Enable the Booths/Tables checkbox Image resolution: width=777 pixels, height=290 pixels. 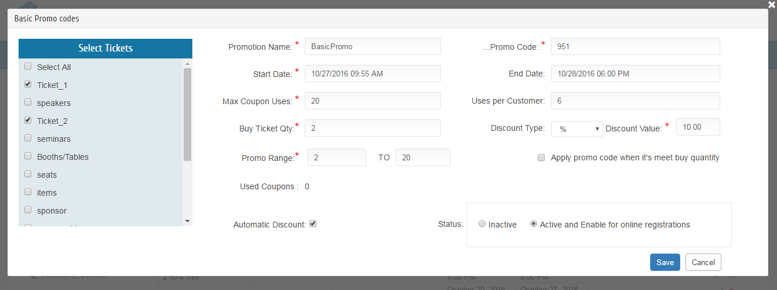(28, 156)
